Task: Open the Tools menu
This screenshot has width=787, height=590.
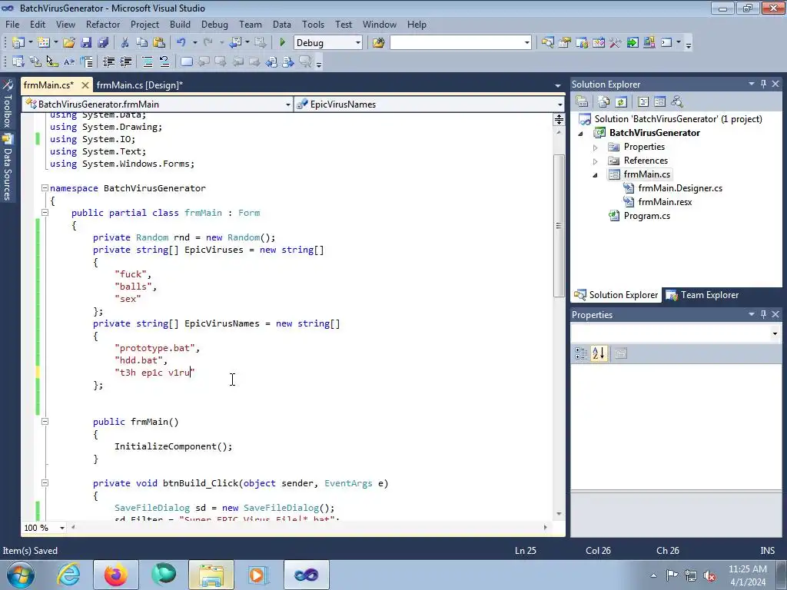Action: pyautogui.click(x=313, y=24)
